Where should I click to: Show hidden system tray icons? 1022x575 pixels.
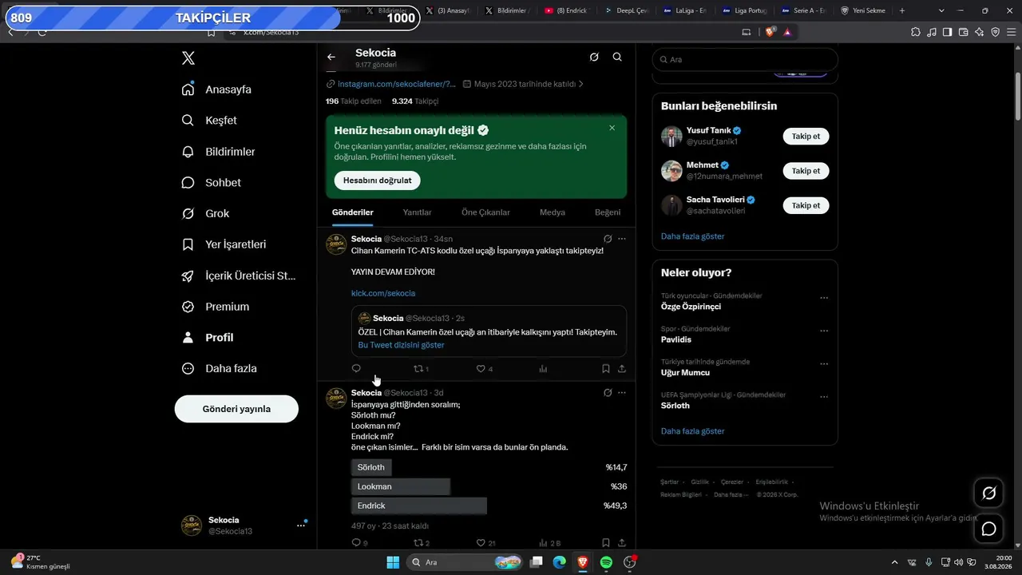(894, 562)
